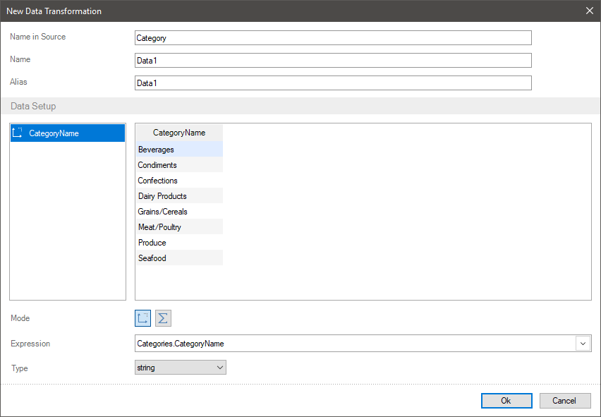
Task: Open the Type string dropdown
Action: pyautogui.click(x=180, y=368)
